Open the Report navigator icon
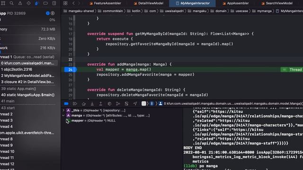Screen dimensions: 303x170 point(54,3)
